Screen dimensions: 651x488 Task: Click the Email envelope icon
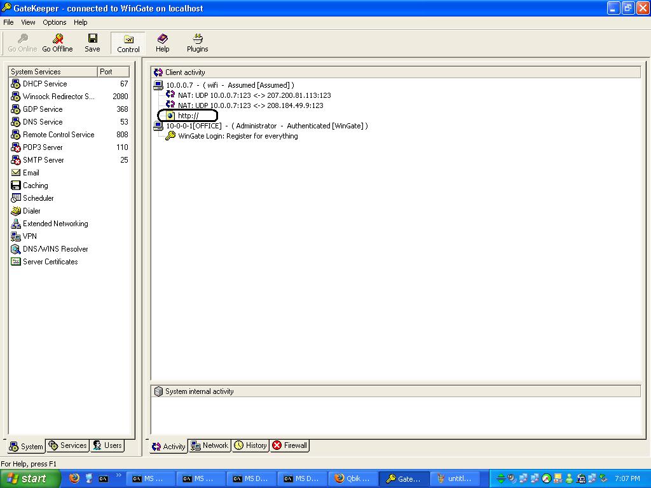[16, 173]
